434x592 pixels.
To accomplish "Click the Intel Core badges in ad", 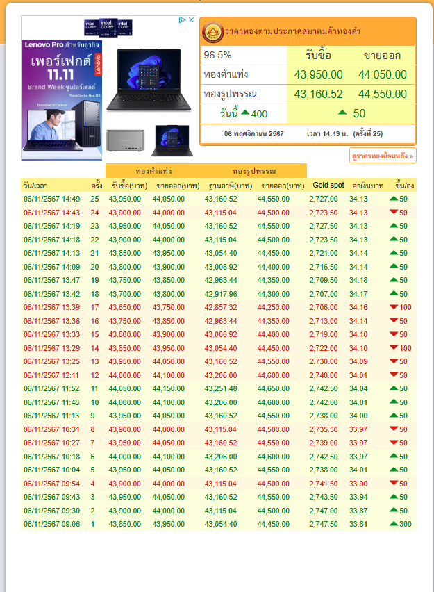I will coord(108,28).
